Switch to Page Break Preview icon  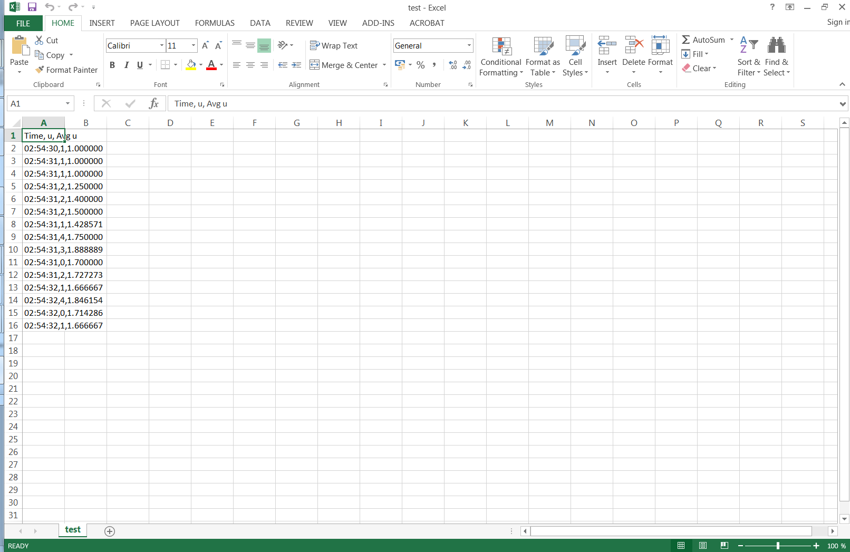pos(725,546)
